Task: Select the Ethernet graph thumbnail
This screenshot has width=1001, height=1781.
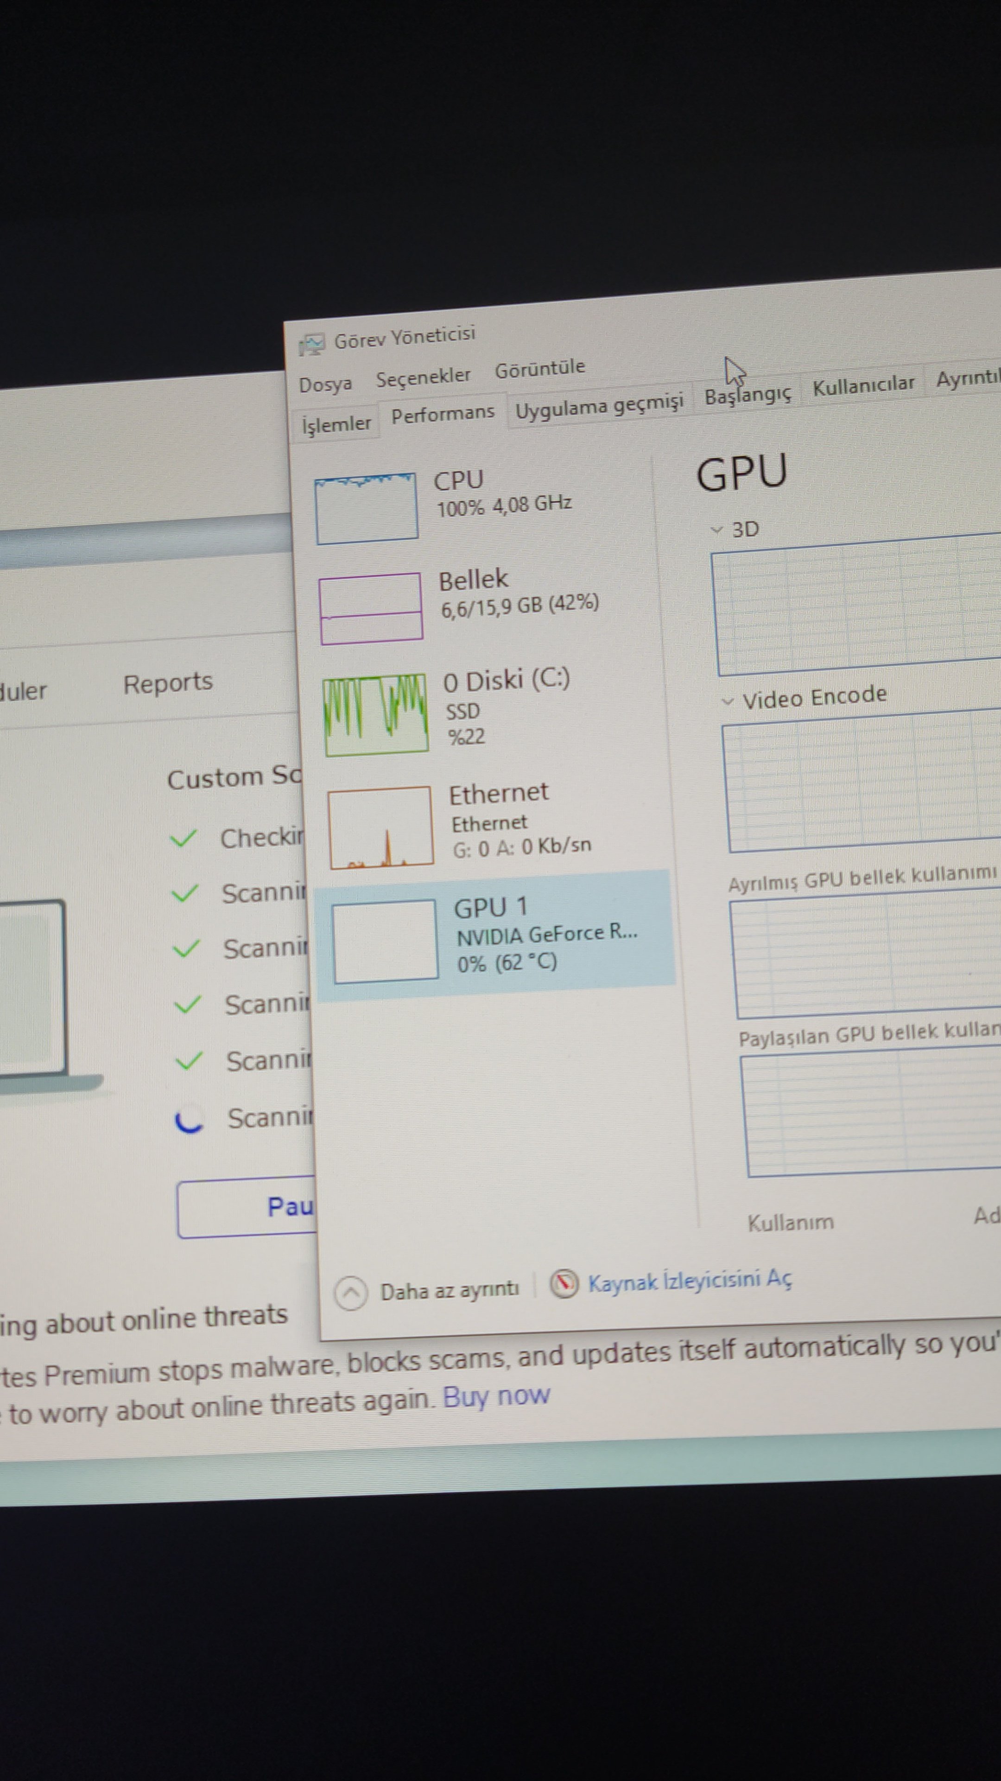Action: pyautogui.click(x=380, y=827)
